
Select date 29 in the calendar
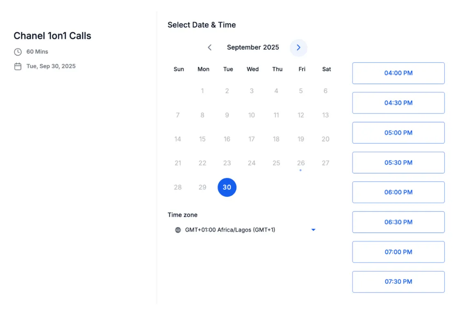coord(202,187)
